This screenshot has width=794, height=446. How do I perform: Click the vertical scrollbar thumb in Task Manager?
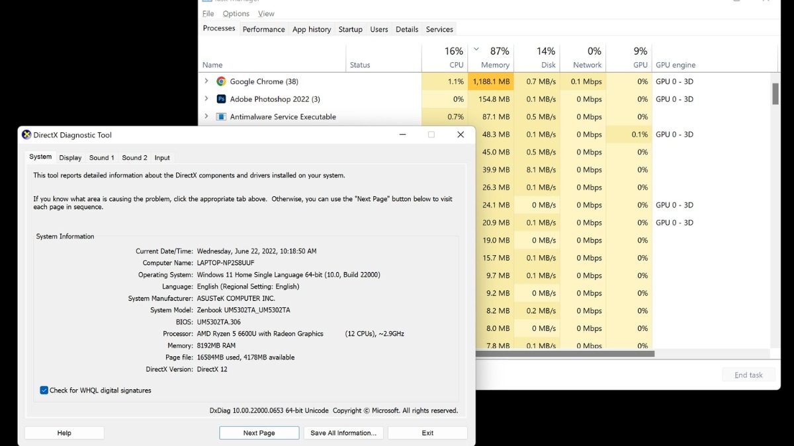tap(775, 93)
